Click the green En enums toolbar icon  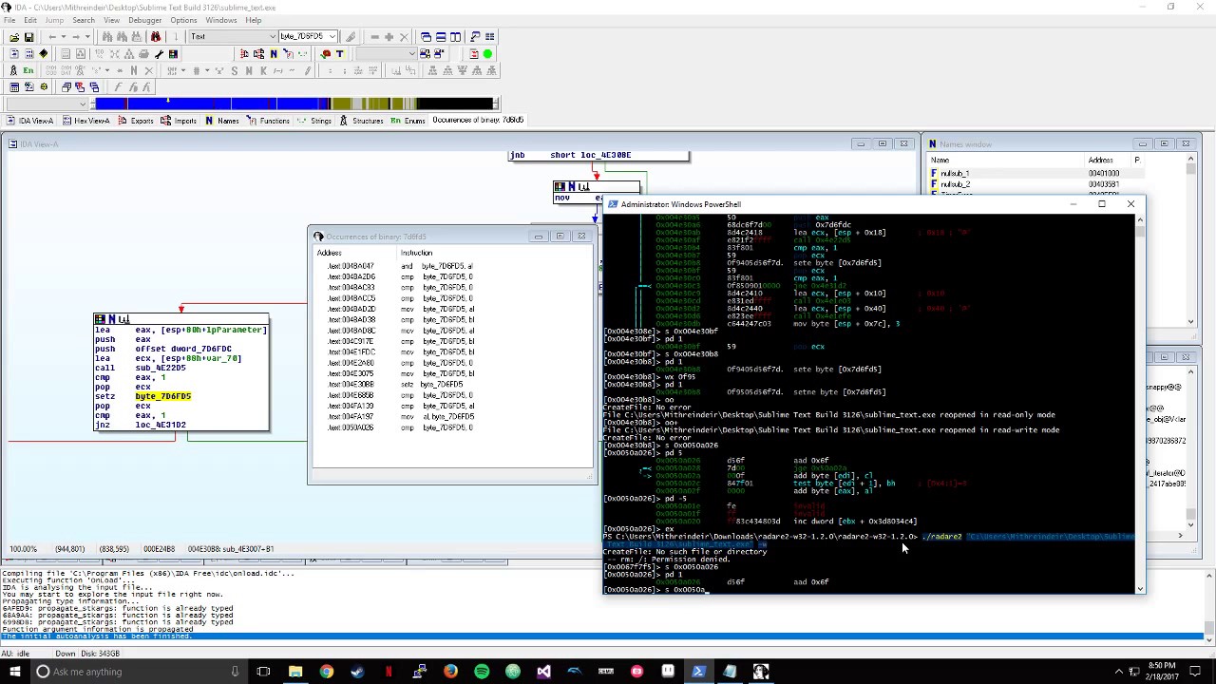coord(28,70)
